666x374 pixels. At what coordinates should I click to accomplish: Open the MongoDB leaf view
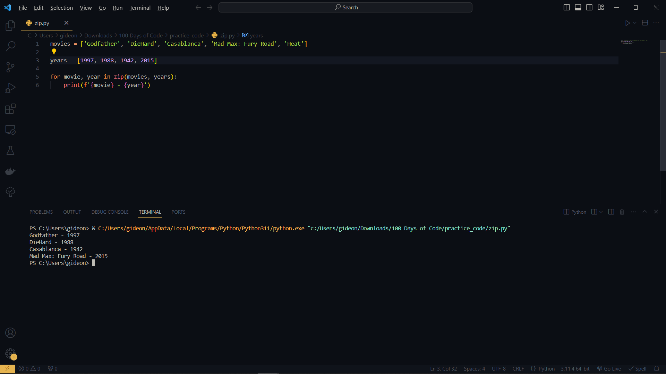click(10, 192)
